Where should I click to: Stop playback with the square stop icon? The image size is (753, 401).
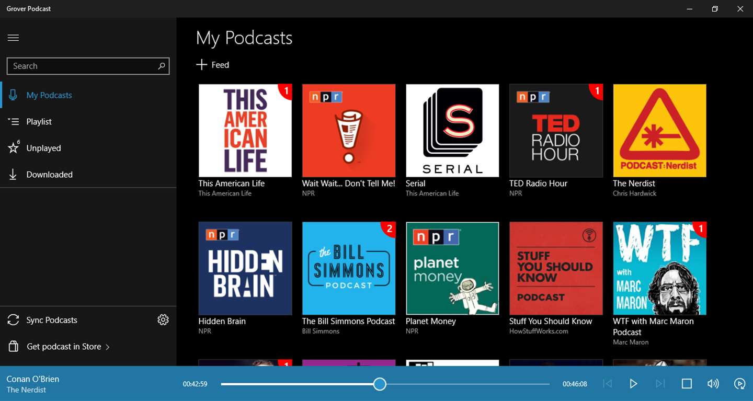687,384
